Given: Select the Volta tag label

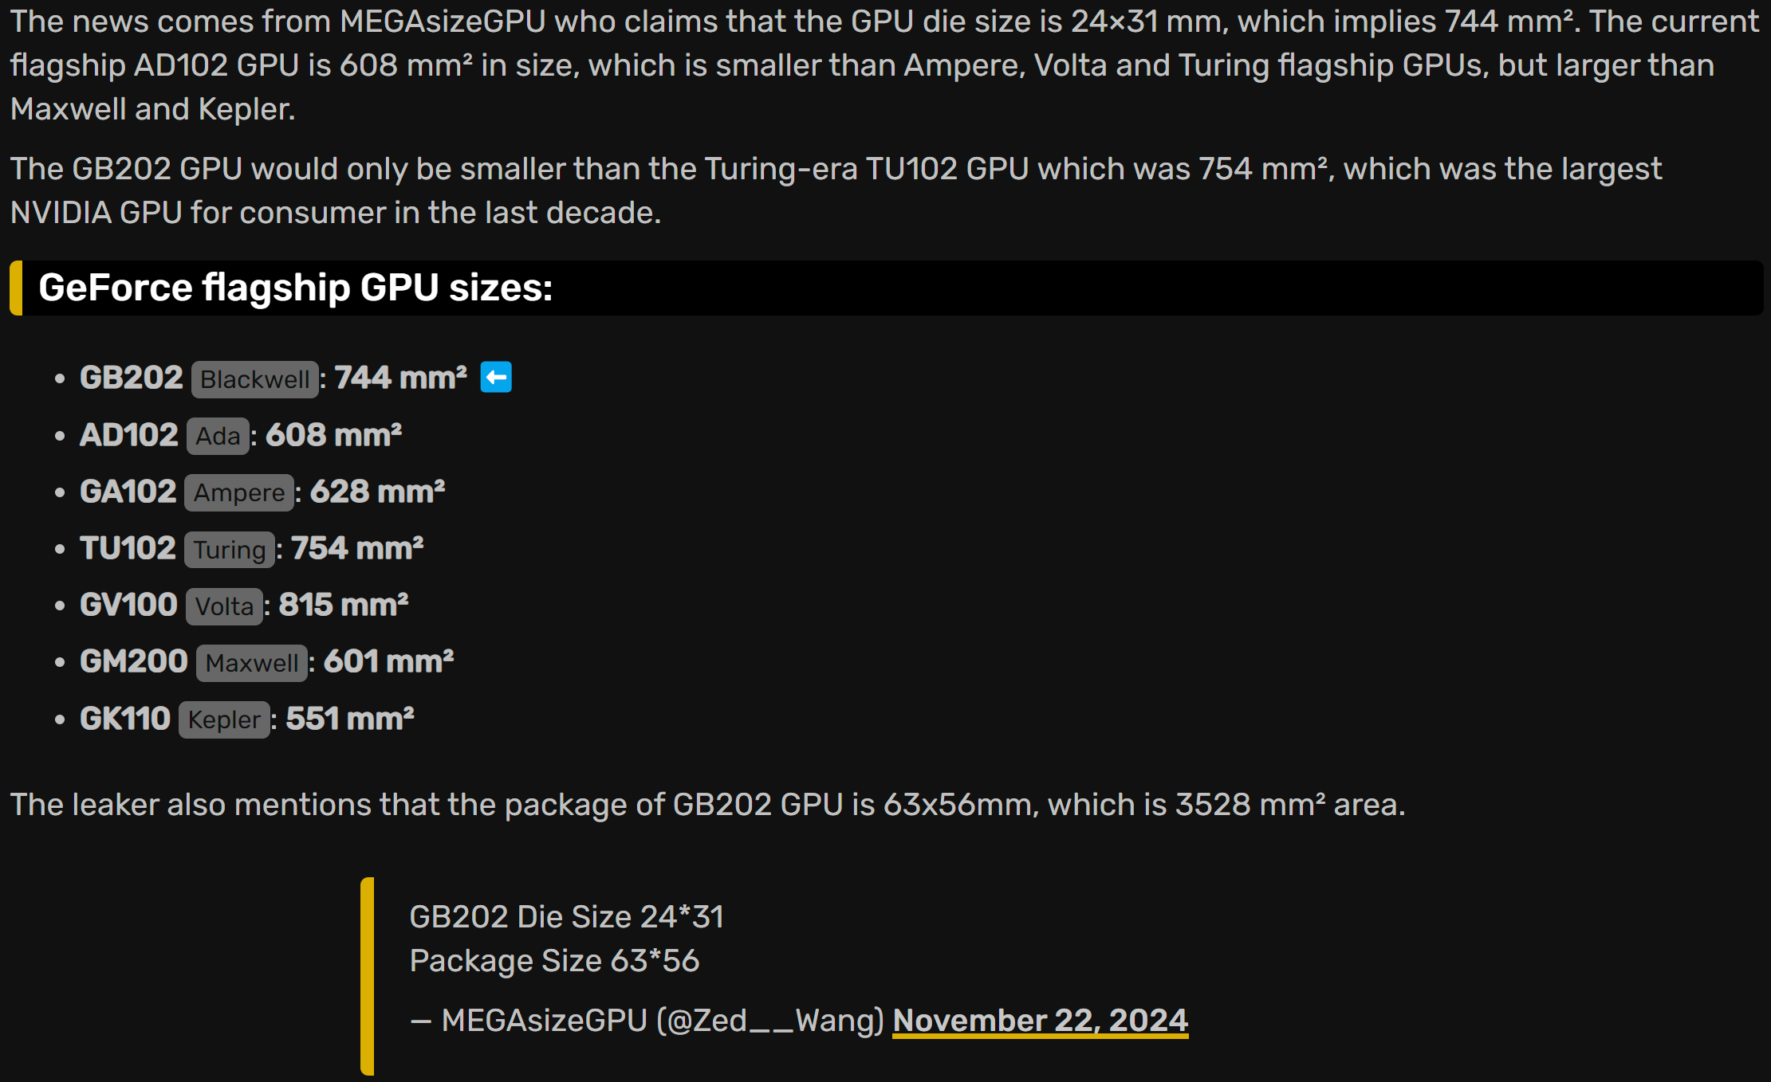Looking at the screenshot, I should 224,606.
